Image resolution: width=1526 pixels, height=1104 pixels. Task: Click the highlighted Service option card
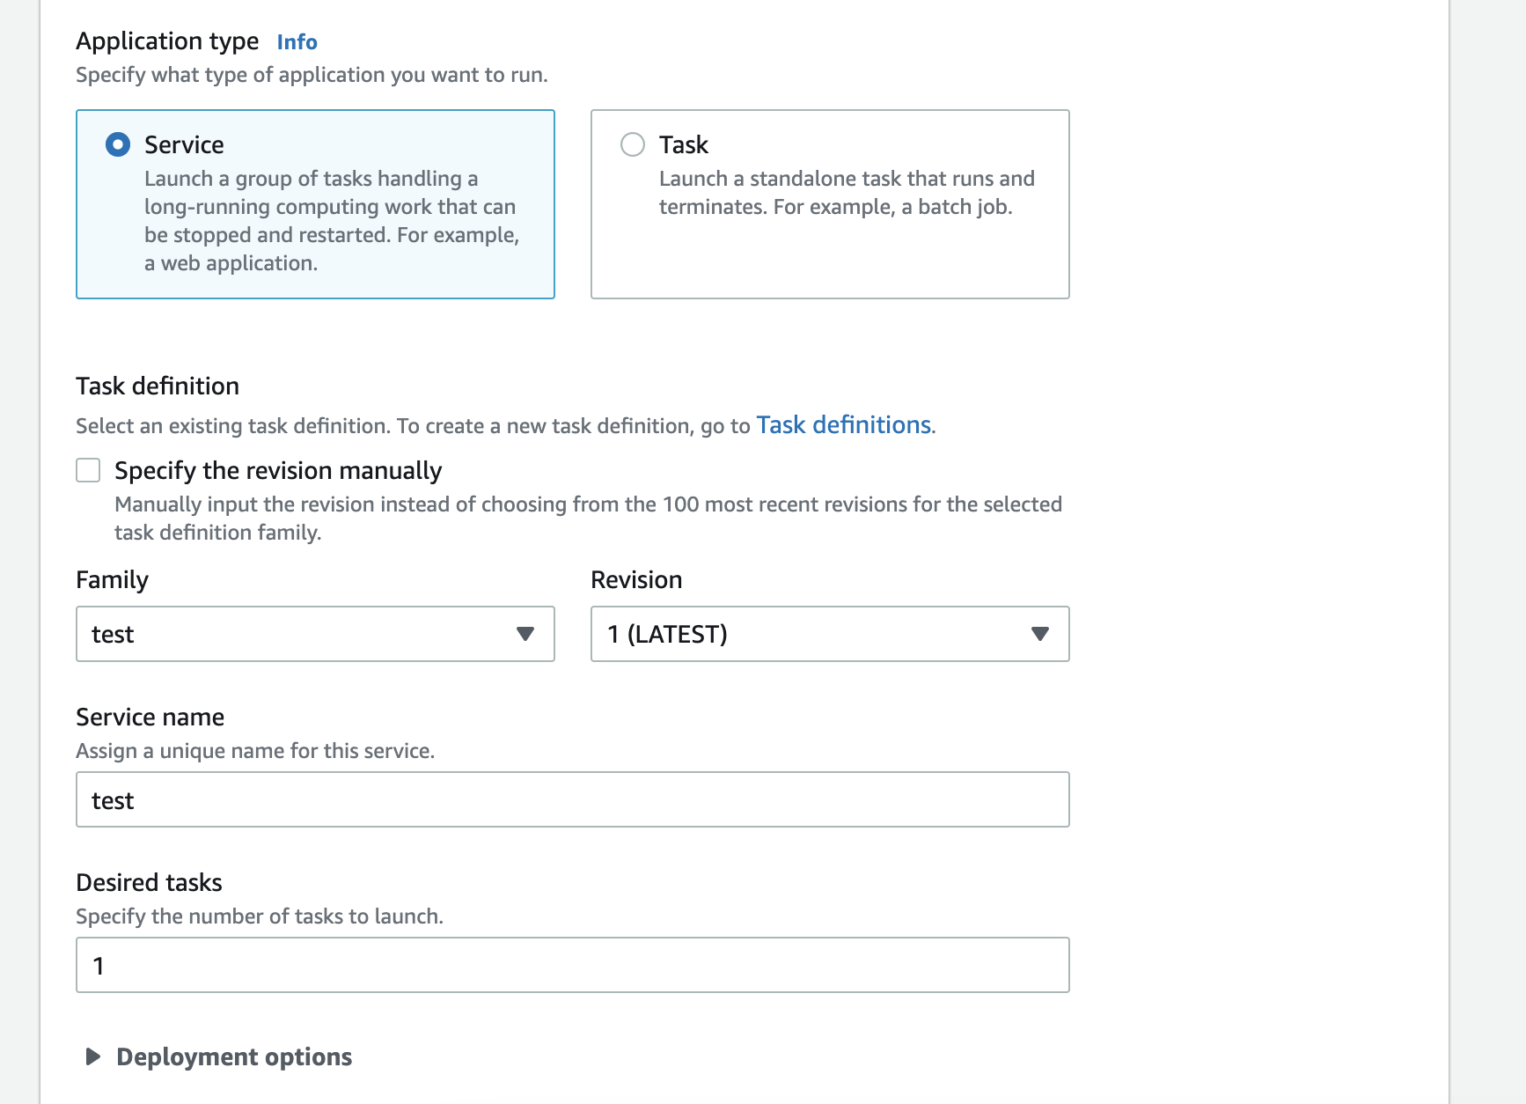(x=315, y=204)
